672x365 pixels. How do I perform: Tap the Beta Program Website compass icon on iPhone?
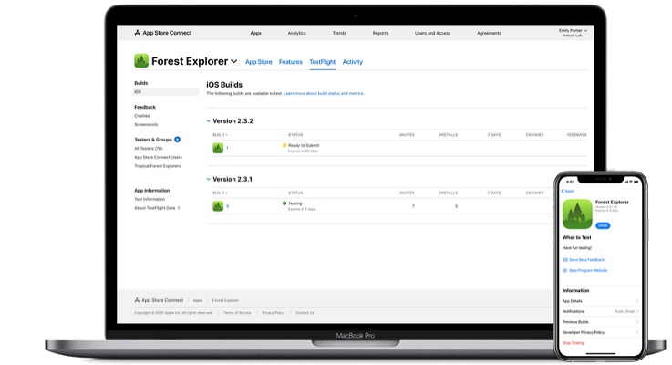[564, 271]
